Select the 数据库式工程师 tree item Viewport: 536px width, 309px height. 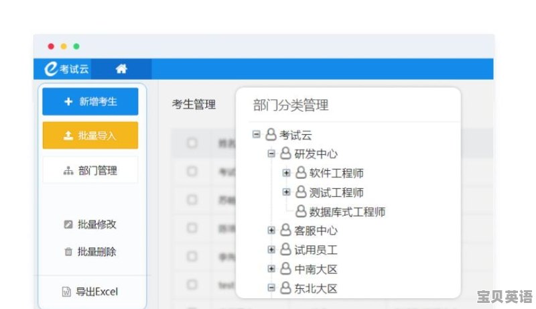tap(347, 212)
